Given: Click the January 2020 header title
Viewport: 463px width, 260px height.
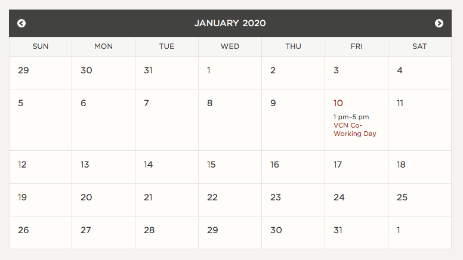Looking at the screenshot, I should coord(230,23).
